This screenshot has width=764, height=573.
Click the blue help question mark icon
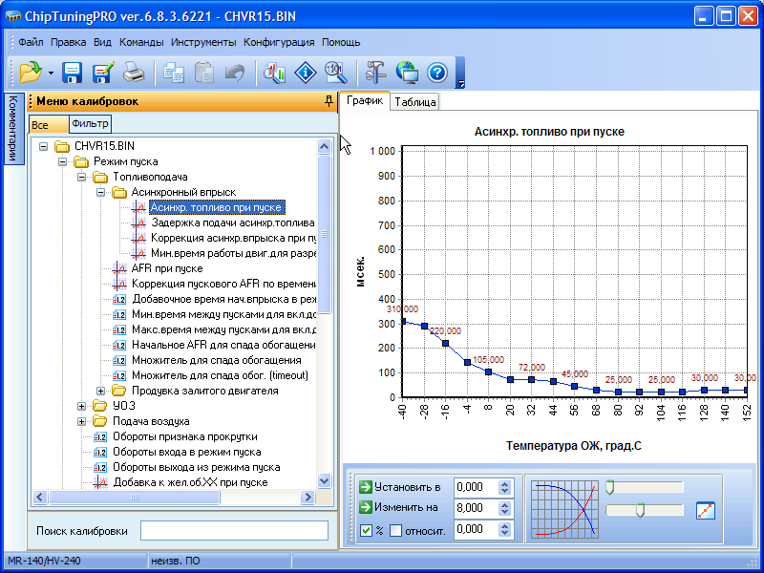[436, 72]
